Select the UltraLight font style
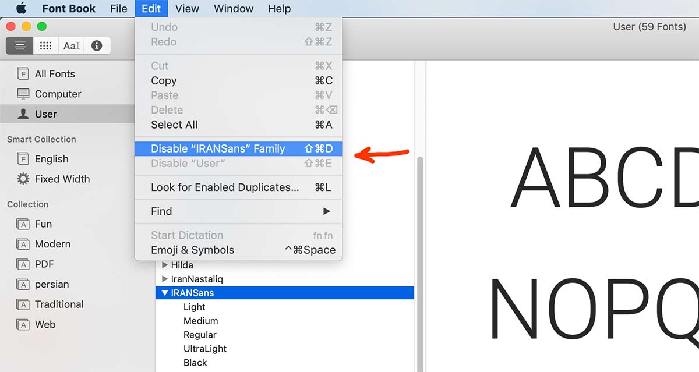Viewport: 699px width, 372px height. click(204, 349)
